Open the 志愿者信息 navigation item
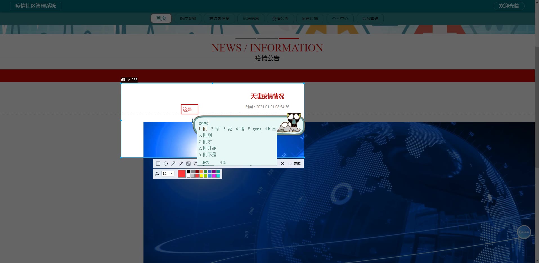Viewport: 539px width, 263px height. (219, 19)
